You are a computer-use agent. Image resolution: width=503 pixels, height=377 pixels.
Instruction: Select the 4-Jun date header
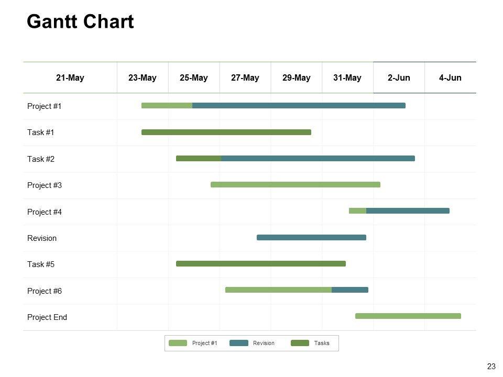[x=450, y=78]
